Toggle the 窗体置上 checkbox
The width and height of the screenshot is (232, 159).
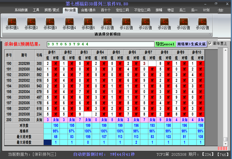click(x=210, y=43)
